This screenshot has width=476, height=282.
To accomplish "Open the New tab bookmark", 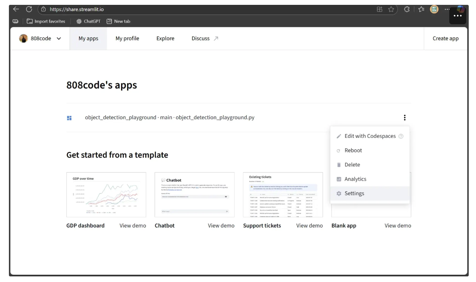I will pyautogui.click(x=118, y=21).
